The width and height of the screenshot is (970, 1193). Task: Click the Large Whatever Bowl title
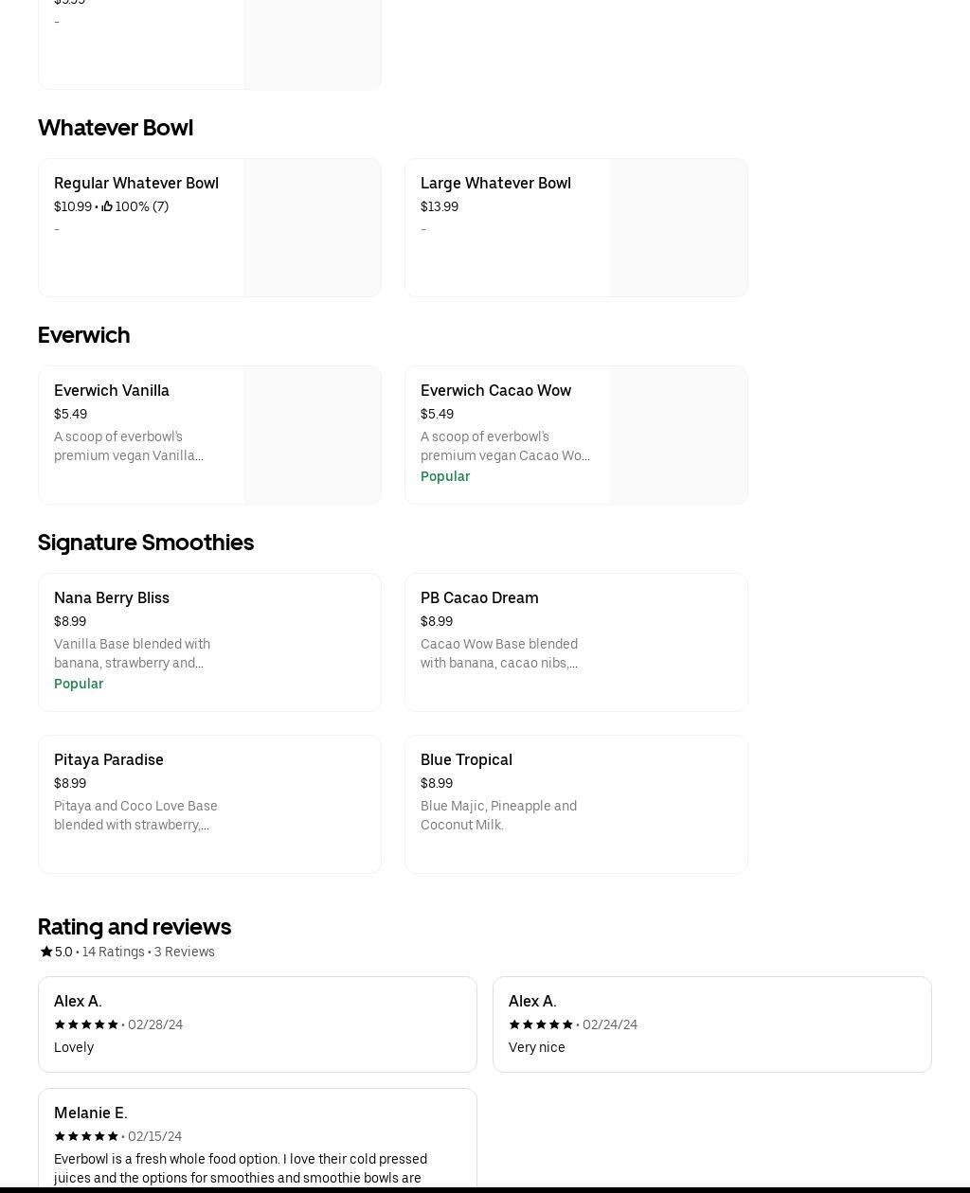coord(495,183)
